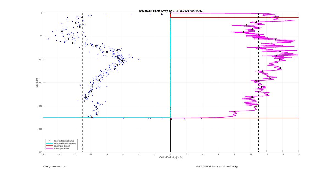Click y-axis tick label '250'

pos(40,129)
